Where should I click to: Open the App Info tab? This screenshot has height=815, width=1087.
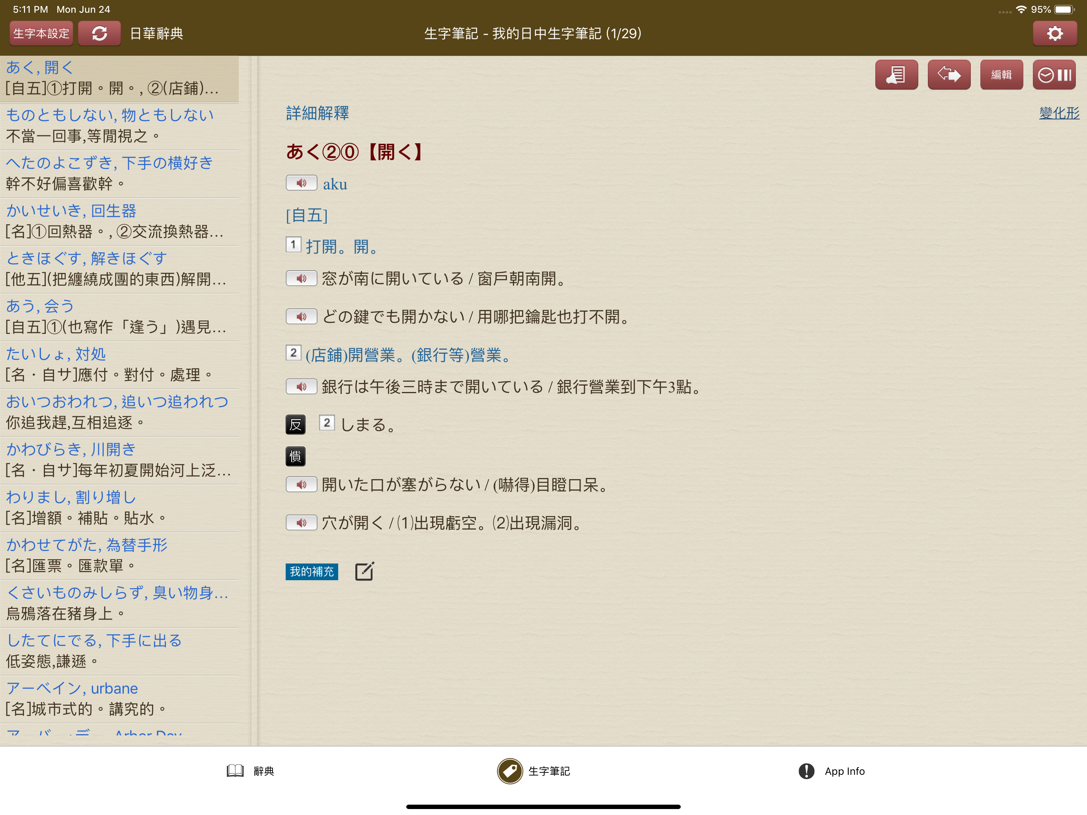tap(832, 771)
